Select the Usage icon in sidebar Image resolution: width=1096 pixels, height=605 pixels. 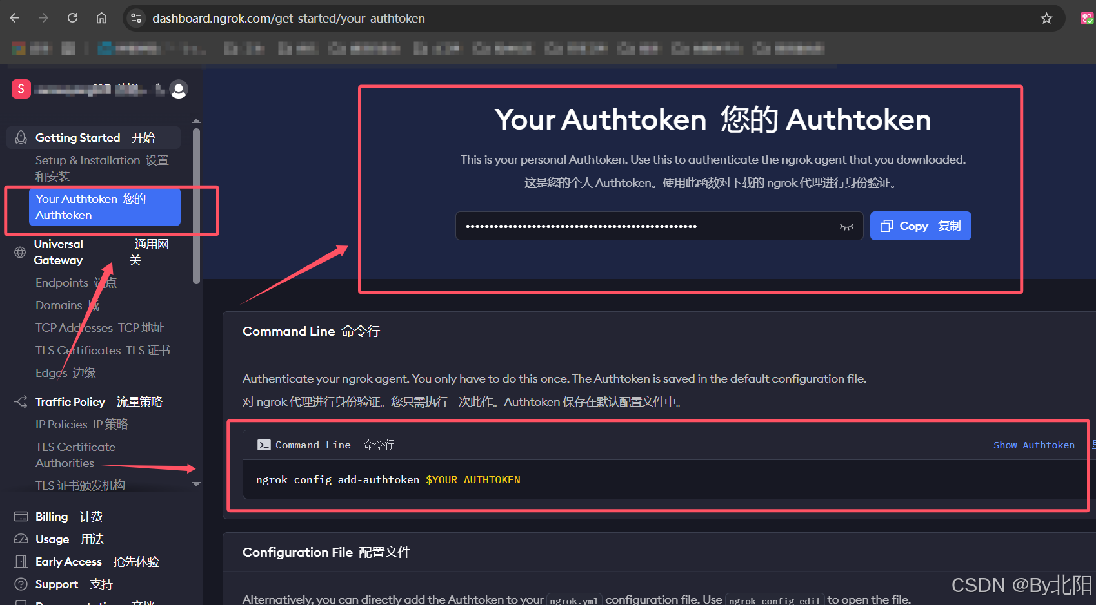click(x=20, y=539)
